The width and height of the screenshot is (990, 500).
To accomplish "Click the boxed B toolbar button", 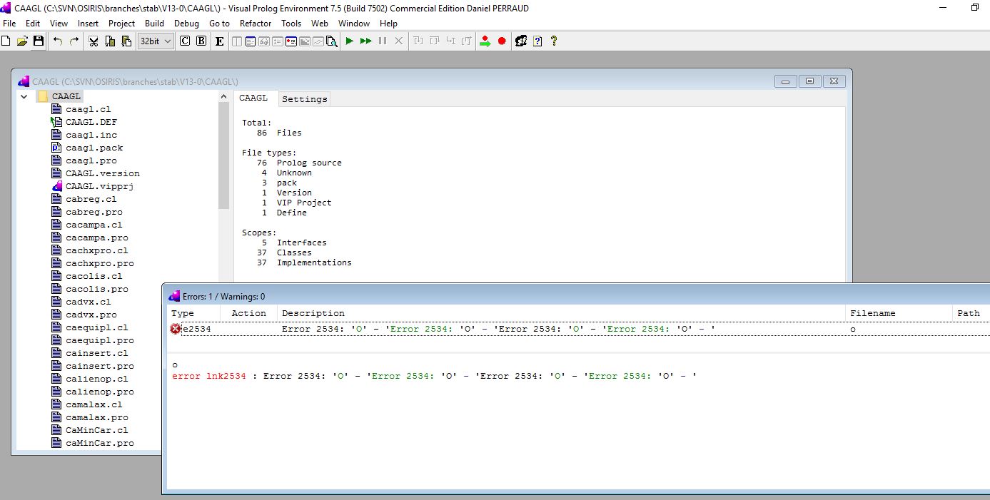I will click(x=201, y=41).
